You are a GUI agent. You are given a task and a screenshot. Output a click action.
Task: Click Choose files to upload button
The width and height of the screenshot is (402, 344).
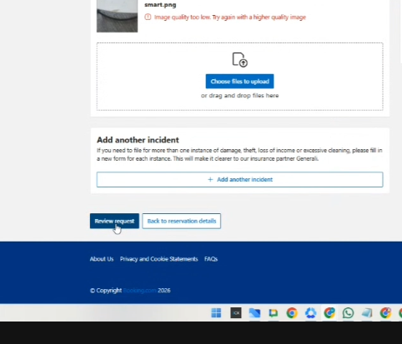[239, 82]
